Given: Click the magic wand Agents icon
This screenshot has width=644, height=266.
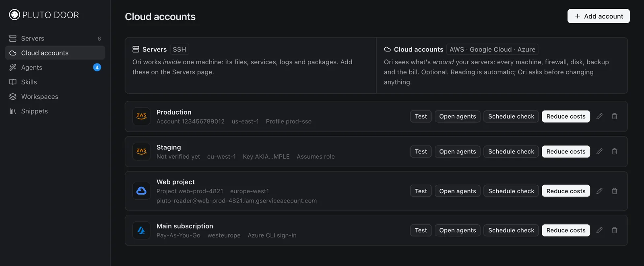Looking at the screenshot, I should click(13, 68).
